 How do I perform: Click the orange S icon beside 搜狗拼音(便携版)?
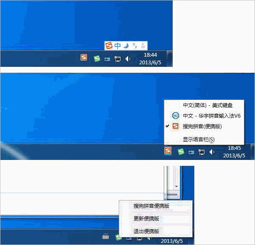coord(176,126)
